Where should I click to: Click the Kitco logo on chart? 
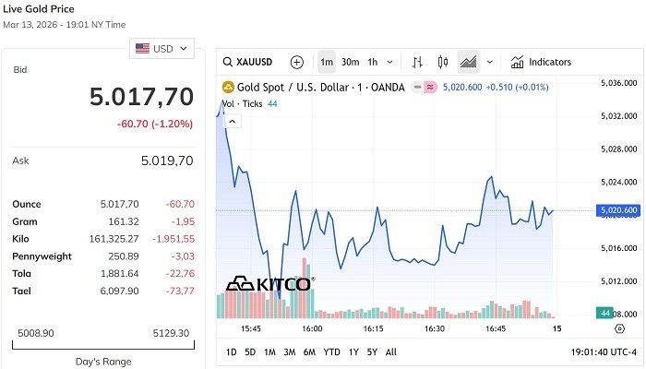pyautogui.click(x=269, y=283)
